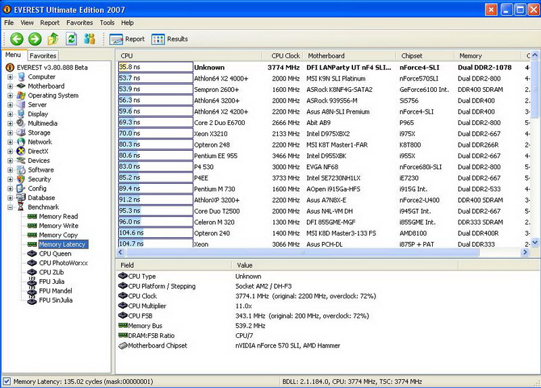Select the DirectX icon in tree

pos(22,151)
